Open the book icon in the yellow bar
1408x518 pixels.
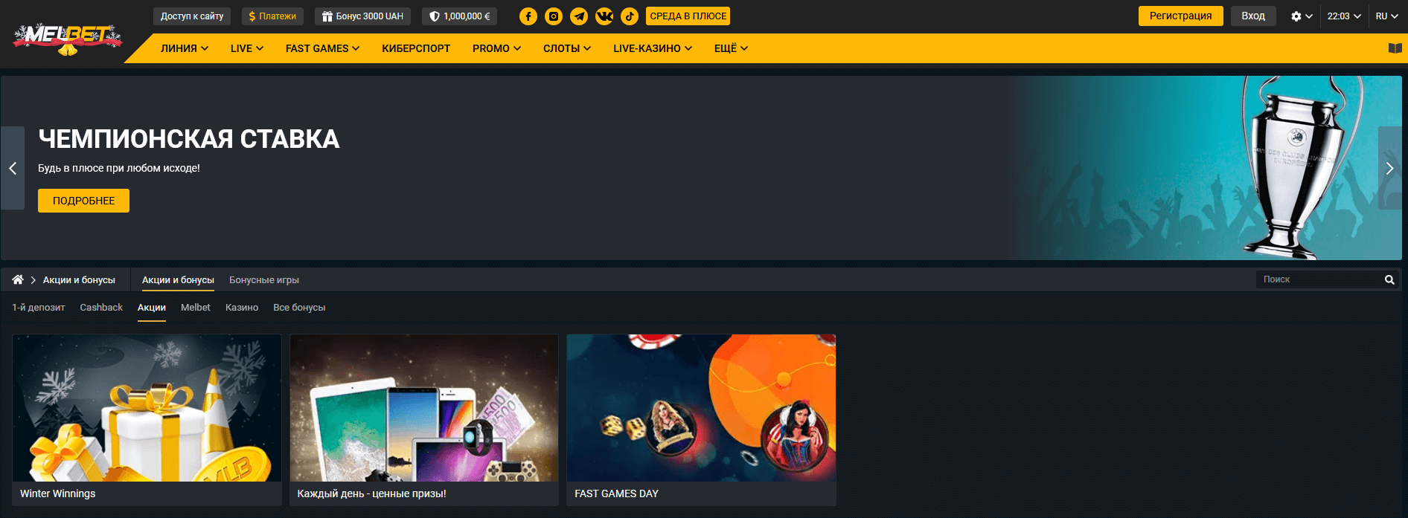point(1395,48)
